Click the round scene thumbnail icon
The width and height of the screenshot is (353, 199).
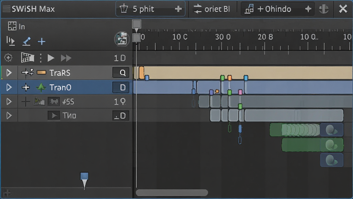coord(122,39)
